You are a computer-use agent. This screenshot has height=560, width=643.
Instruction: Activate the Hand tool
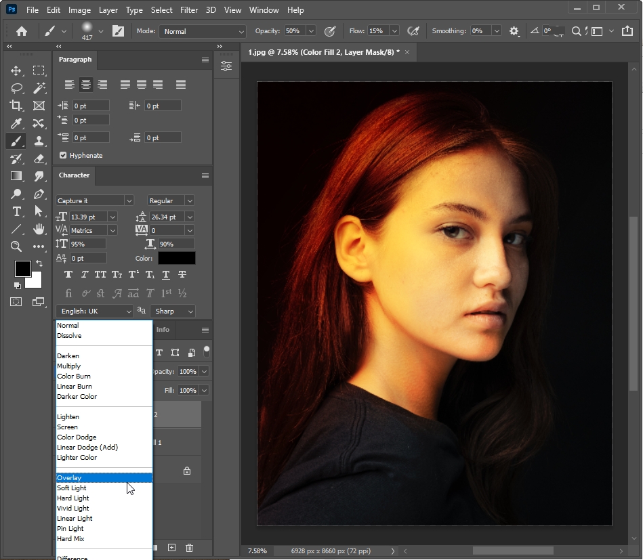[39, 229]
